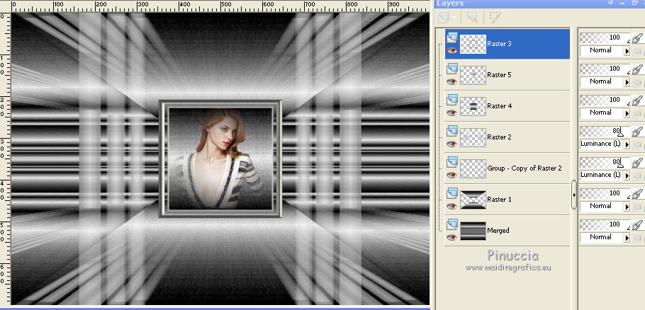
Task: Select layer named Group - Copy of Raster 2
Action: [525, 168]
